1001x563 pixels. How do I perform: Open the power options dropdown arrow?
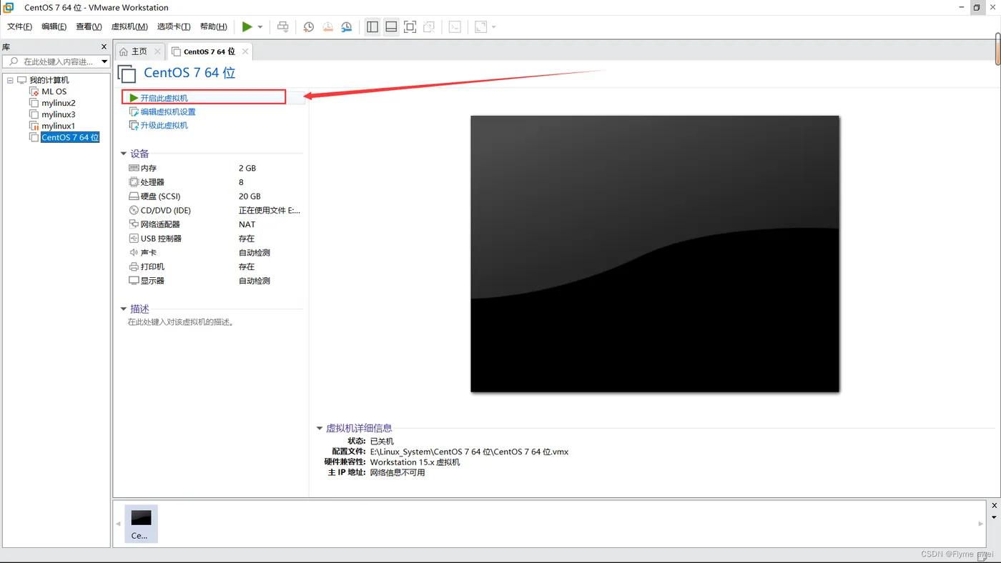[x=260, y=27]
